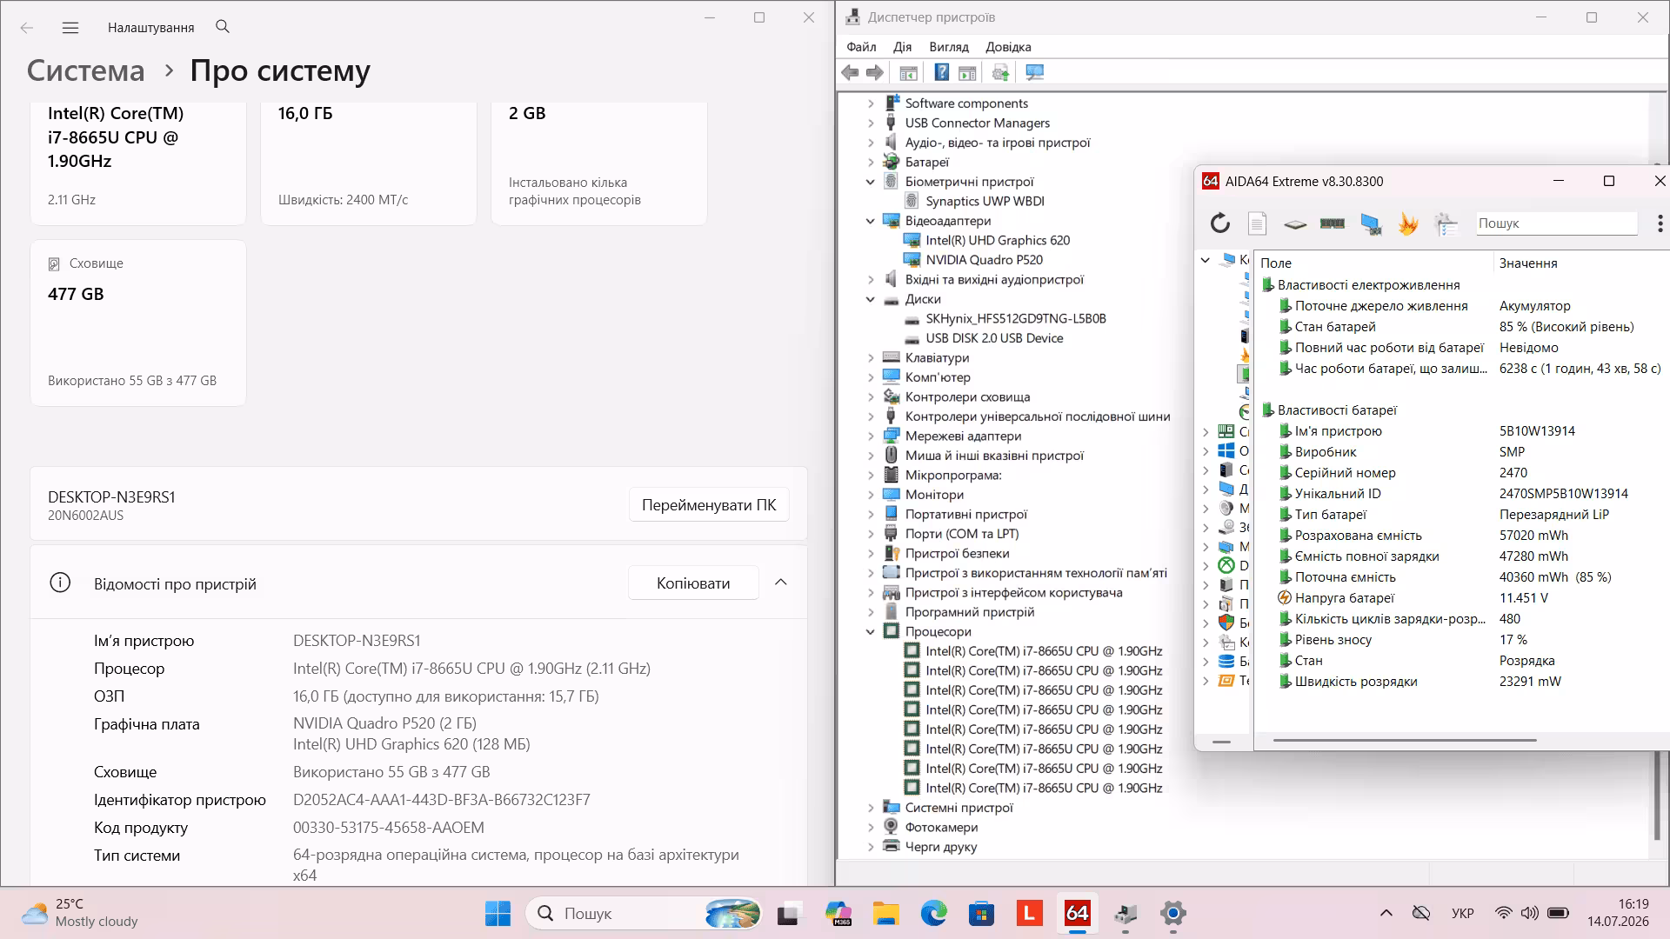Go forward in Device Manager toolbar
The height and width of the screenshot is (939, 1670).
pyautogui.click(x=875, y=73)
